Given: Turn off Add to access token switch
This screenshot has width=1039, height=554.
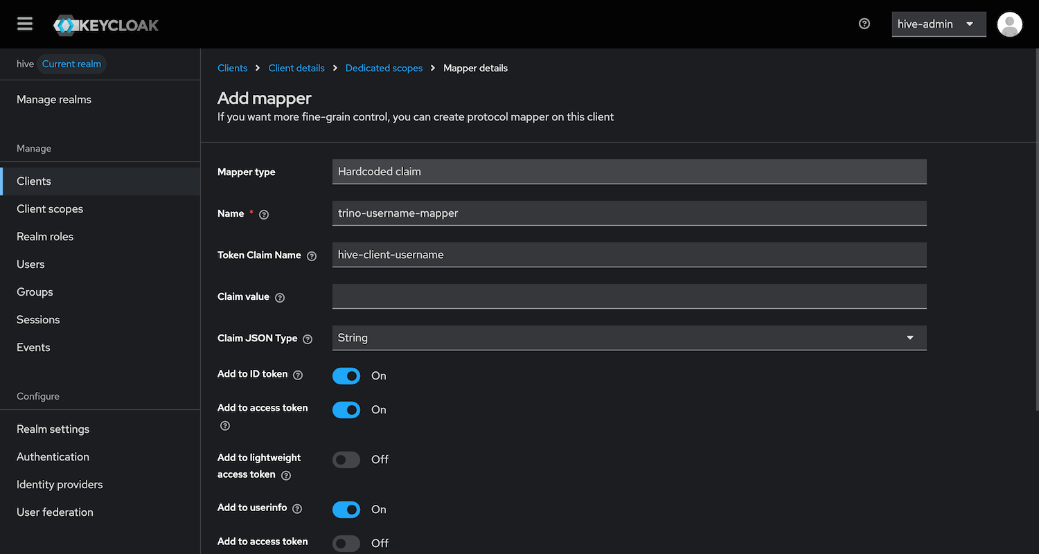Looking at the screenshot, I should [346, 410].
